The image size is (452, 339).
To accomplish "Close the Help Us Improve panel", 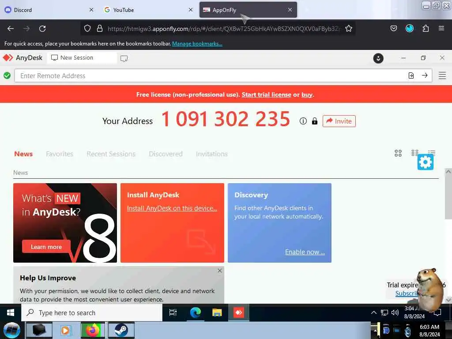I will click(x=220, y=271).
